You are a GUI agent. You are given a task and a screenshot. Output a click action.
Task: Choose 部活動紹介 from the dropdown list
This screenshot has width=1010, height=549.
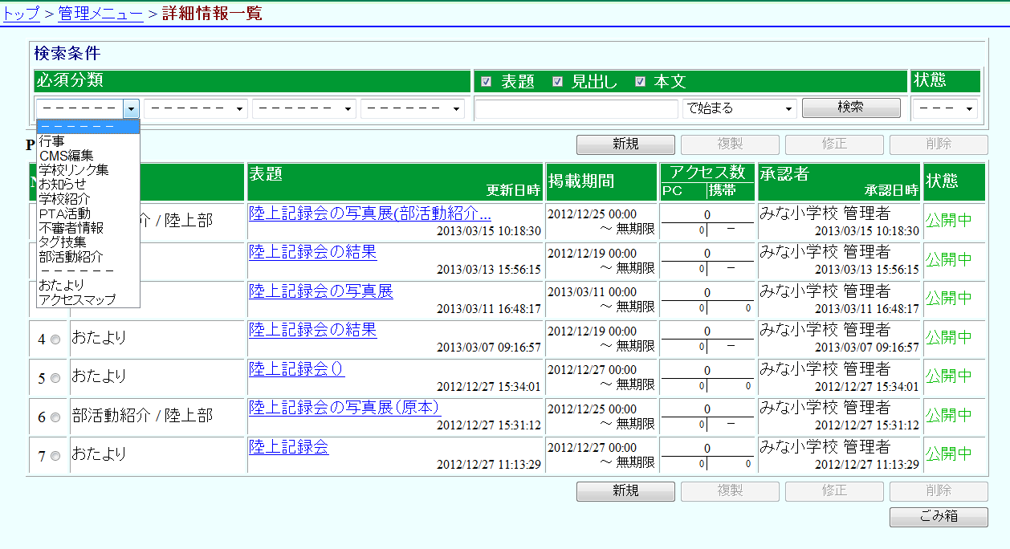click(88, 257)
